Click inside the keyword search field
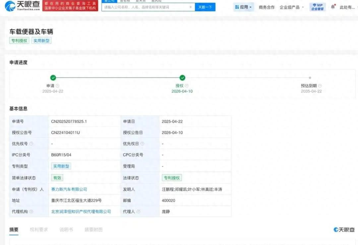Screen dimensions: 358x245 (x=143, y=7)
